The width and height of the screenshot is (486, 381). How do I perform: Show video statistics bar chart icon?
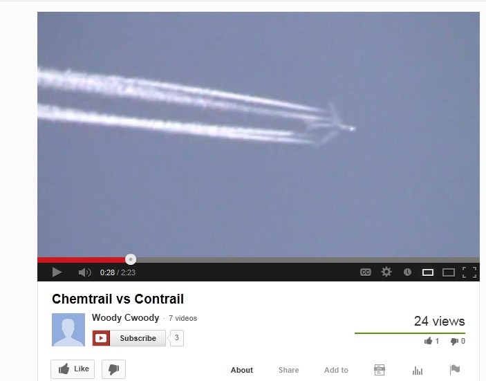coord(417,370)
